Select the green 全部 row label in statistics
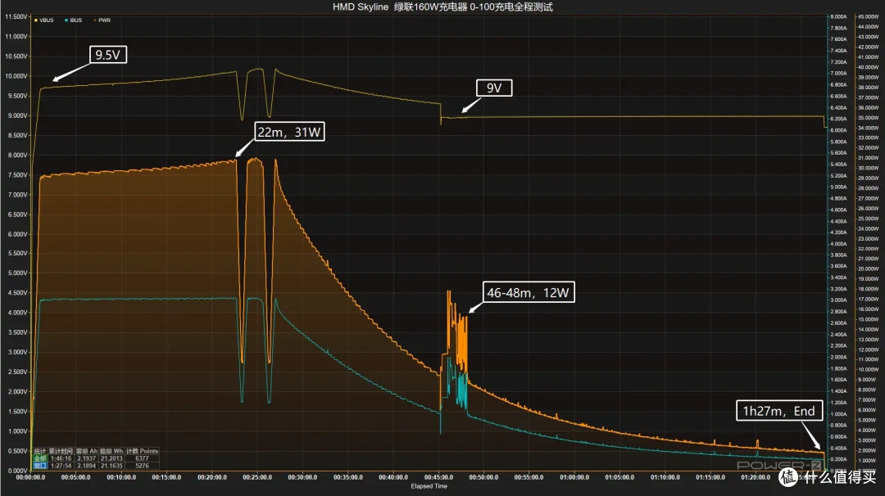The image size is (885, 496). [x=39, y=459]
